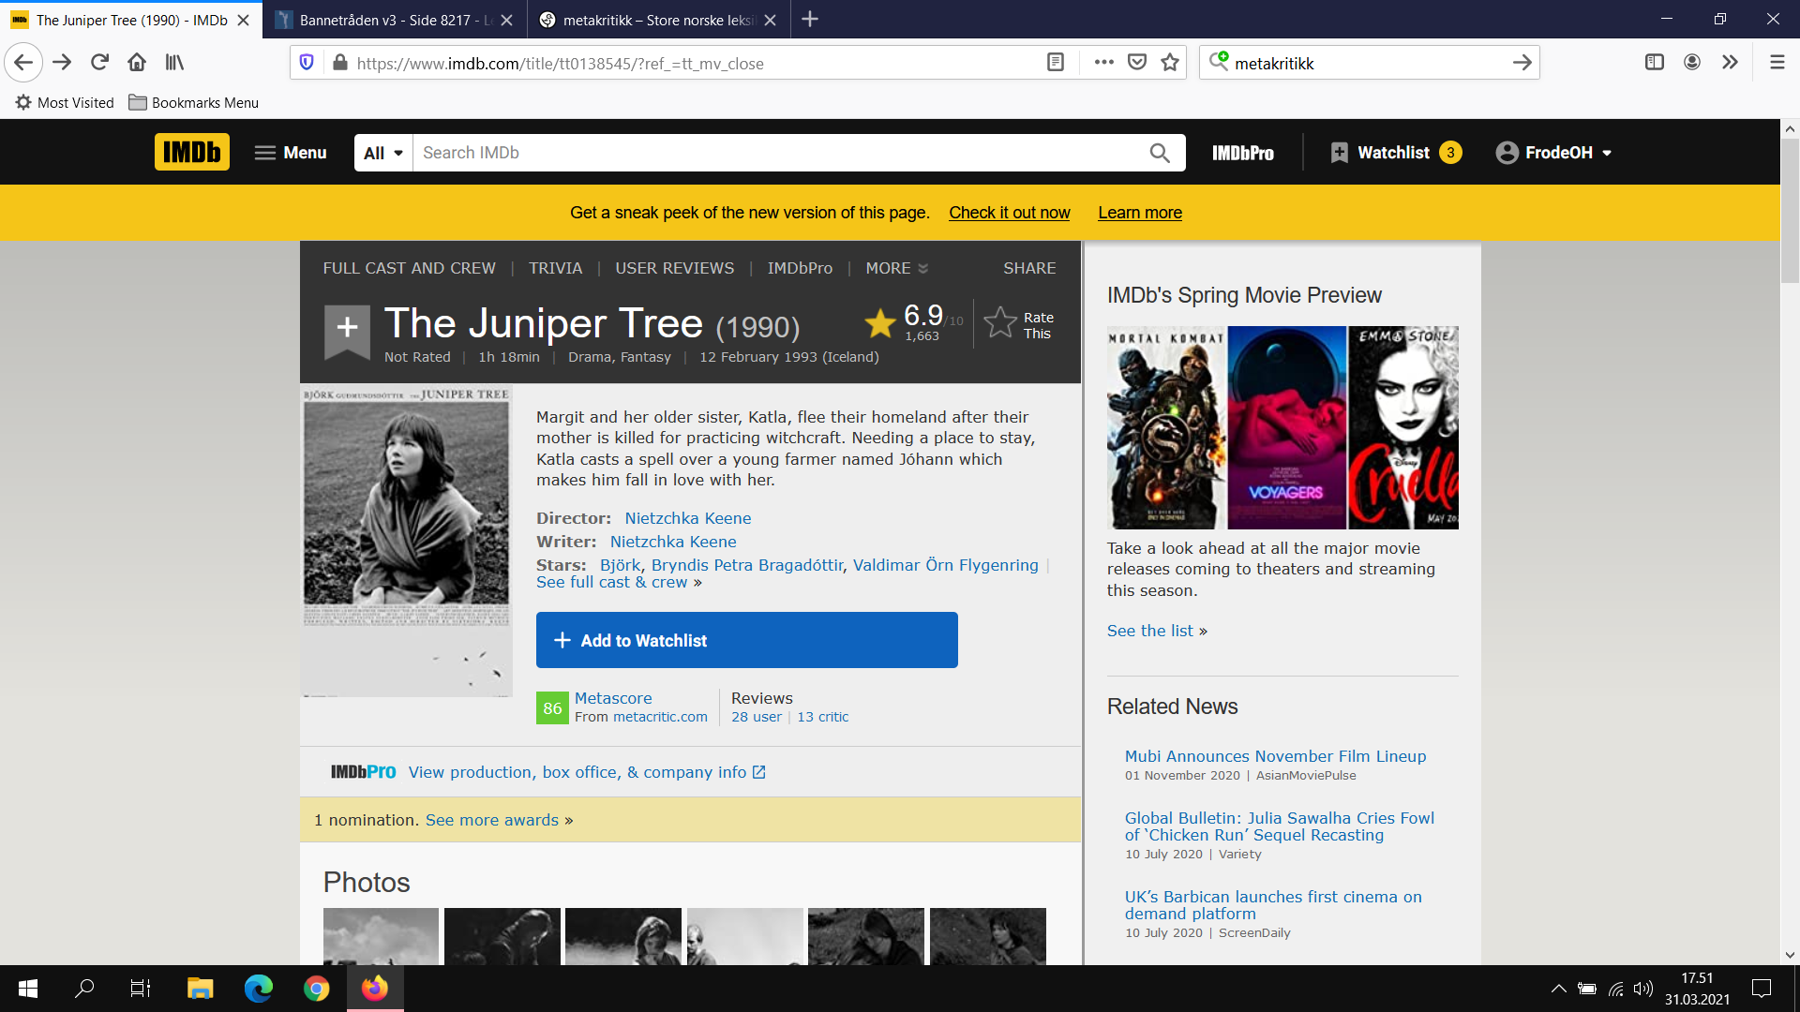The height and width of the screenshot is (1012, 1800).
Task: Open USER REVIEWS section link
Action: (x=674, y=268)
